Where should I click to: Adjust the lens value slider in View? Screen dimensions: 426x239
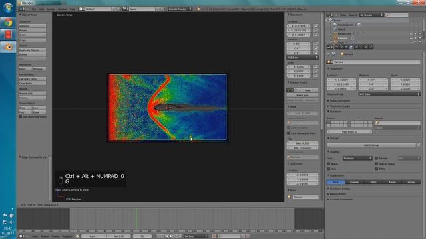click(x=302, y=113)
